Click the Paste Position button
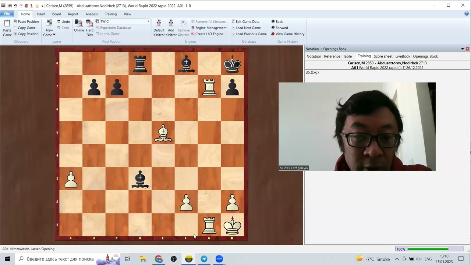Screen dimensions: 471x265 [x=26, y=21]
